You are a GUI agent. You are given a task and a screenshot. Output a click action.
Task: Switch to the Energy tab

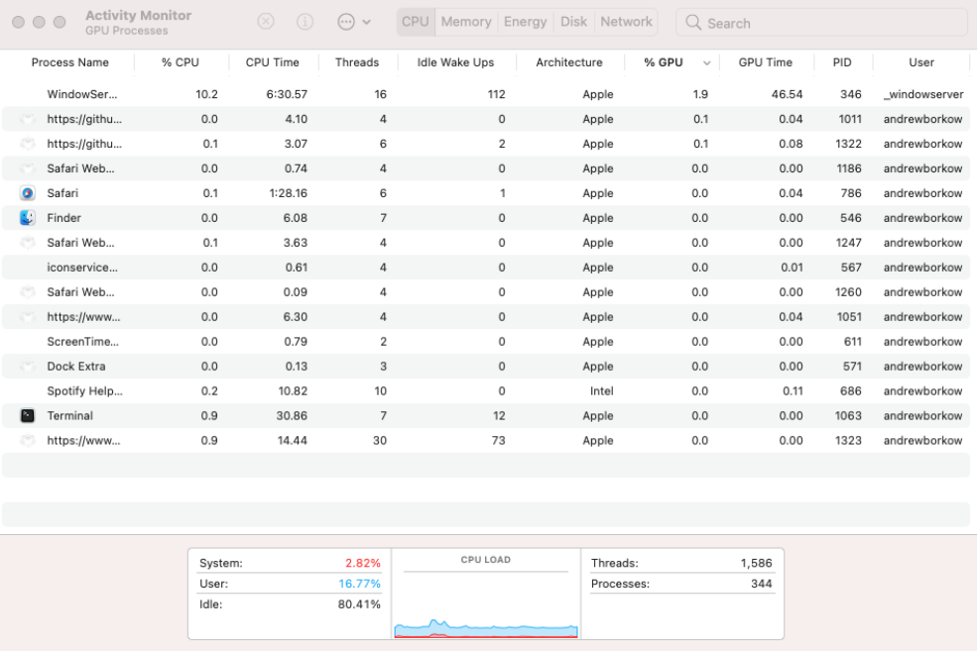pos(526,22)
